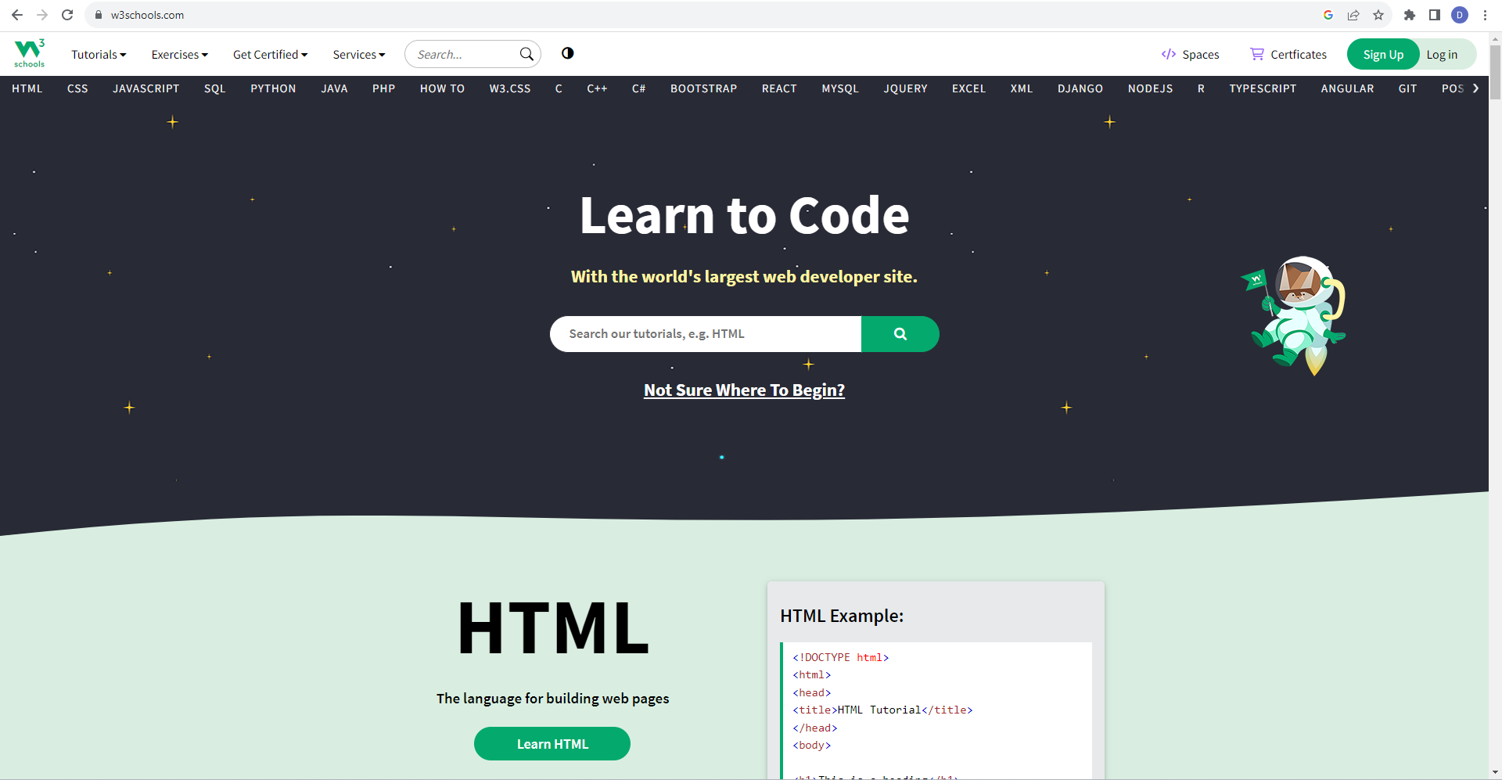Open browser side panel icon
The width and height of the screenshot is (1502, 780).
1435,15
